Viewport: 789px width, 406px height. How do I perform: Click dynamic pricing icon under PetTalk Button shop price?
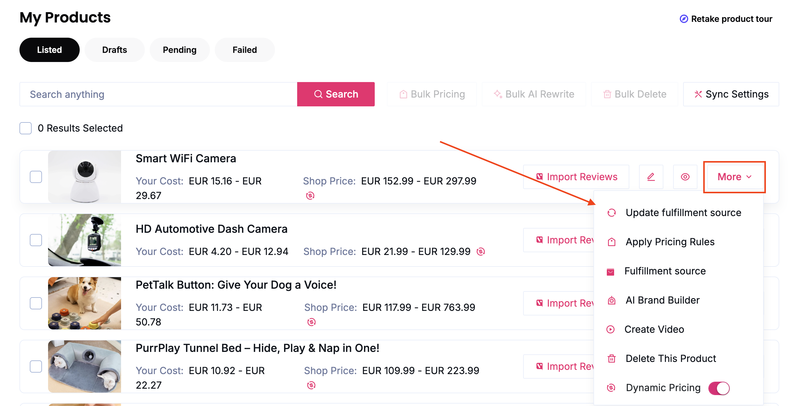tap(311, 322)
